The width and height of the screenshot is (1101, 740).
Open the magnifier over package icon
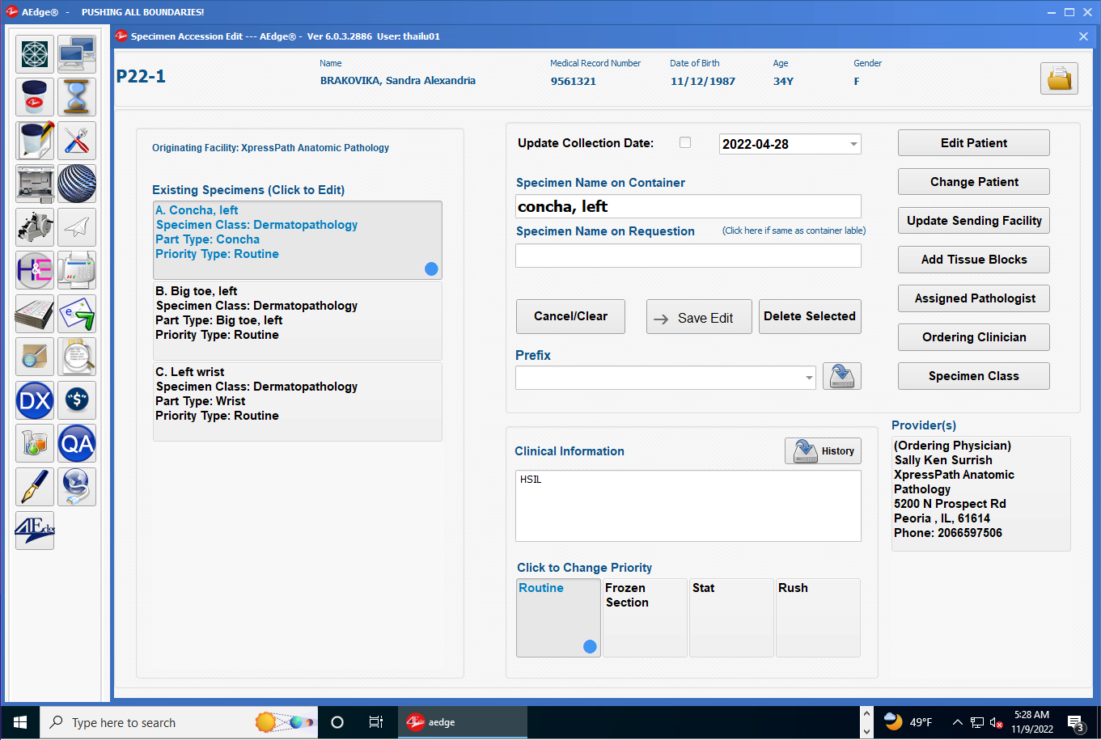(35, 357)
